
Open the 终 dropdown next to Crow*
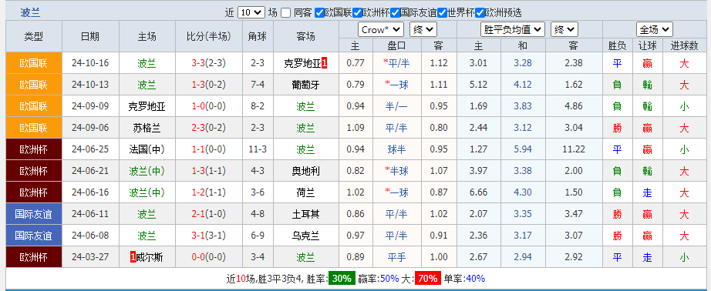pos(423,30)
